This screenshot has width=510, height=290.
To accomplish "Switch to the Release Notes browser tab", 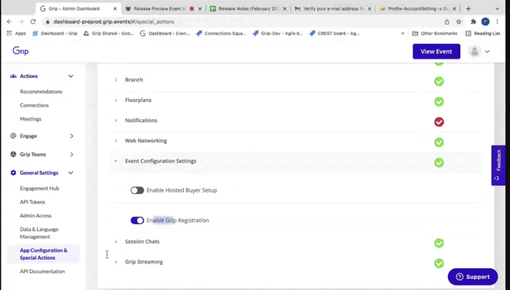I will click(x=248, y=9).
